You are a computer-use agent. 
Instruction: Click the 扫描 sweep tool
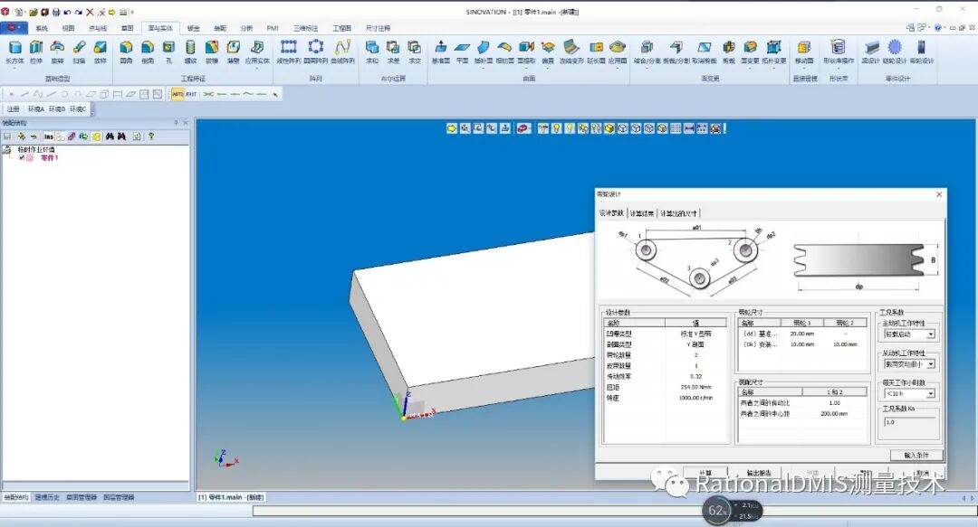79,52
